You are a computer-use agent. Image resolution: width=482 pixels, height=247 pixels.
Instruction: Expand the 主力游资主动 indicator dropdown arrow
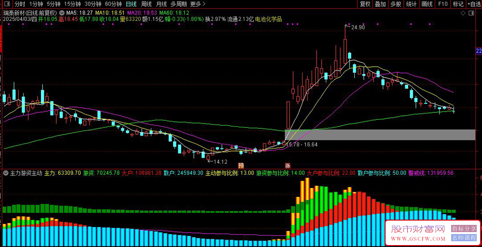(6, 173)
